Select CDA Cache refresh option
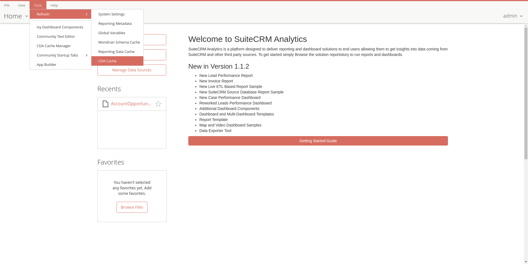 tap(117, 61)
